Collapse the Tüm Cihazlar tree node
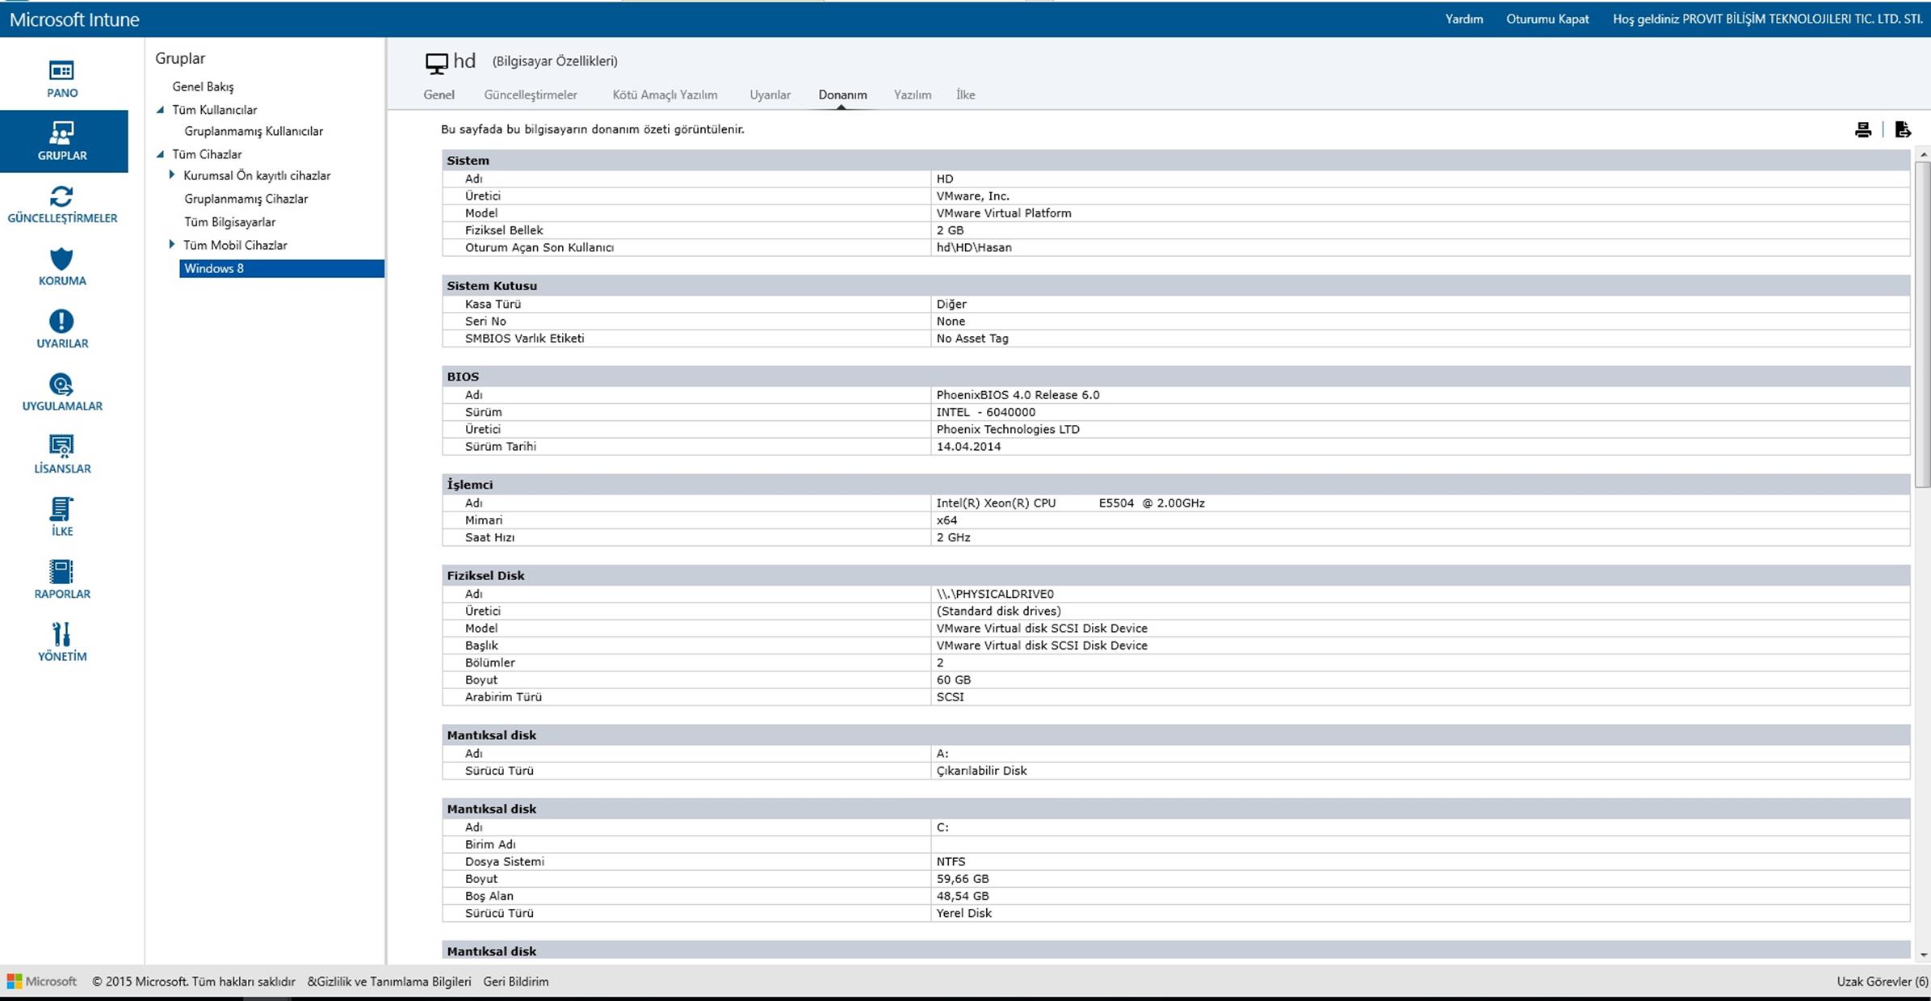Screen dimensions: 1931x1001 [160, 154]
